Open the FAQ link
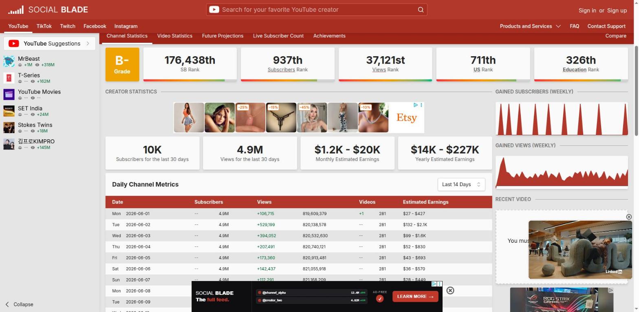This screenshot has height=312, width=639. tap(575, 26)
